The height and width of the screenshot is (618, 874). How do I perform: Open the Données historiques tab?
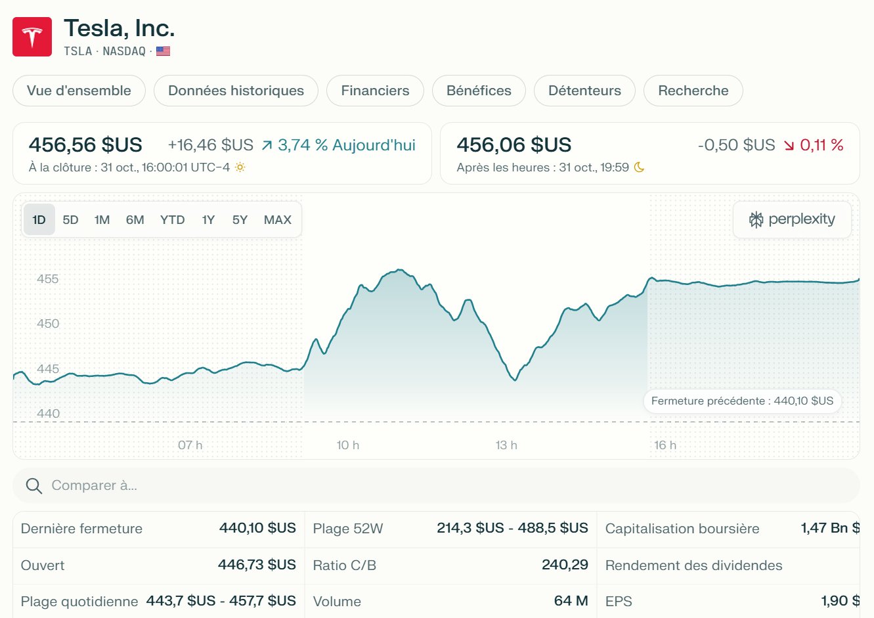(x=236, y=91)
